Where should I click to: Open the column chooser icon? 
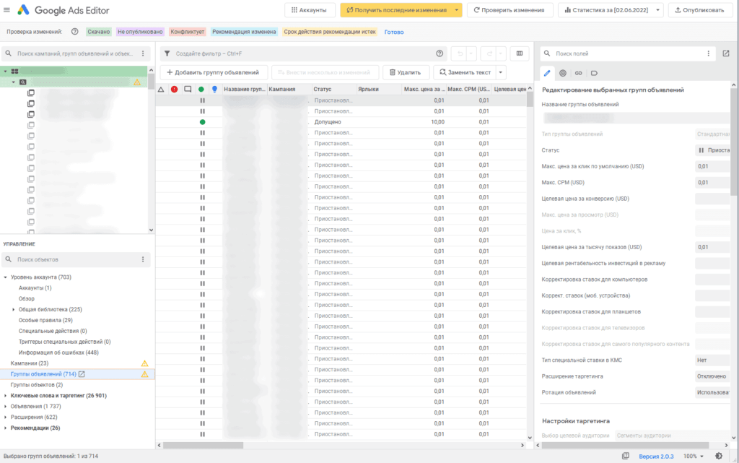[520, 53]
